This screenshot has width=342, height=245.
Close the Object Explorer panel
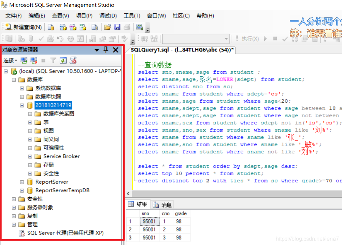point(116,50)
